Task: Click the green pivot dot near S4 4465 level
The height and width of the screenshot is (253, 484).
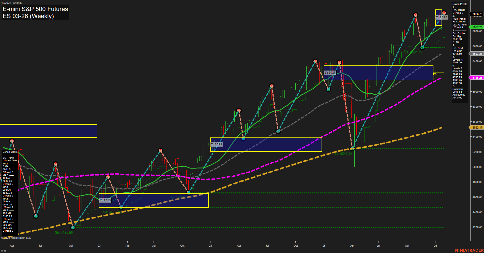Action: (121, 207)
